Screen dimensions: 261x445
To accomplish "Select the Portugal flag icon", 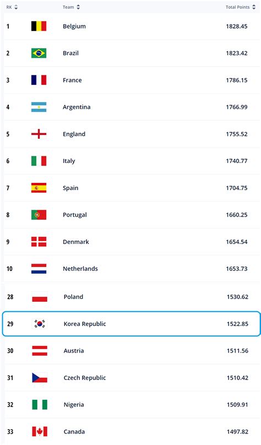I will (39, 215).
